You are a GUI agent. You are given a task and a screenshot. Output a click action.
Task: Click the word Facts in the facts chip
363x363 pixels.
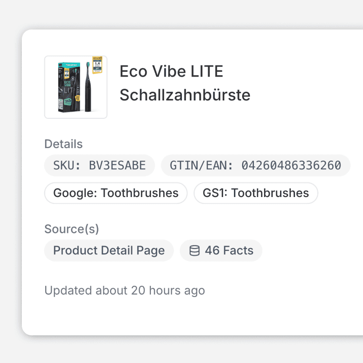tap(238, 250)
